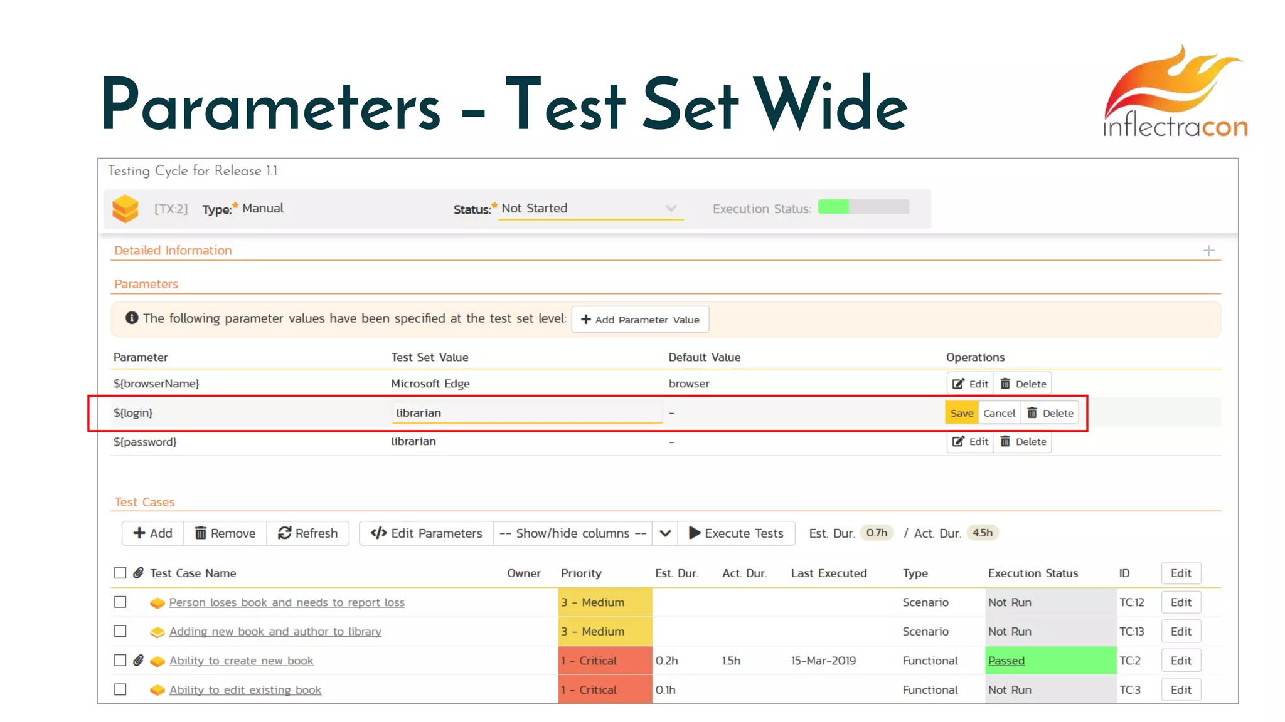Click the test case icon for Person loses book
The height and width of the screenshot is (722, 1285).
[157, 603]
